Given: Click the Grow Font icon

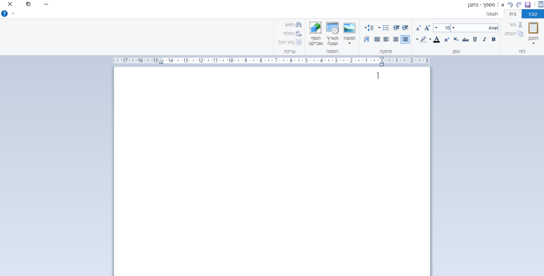Looking at the screenshot, I should pos(427,28).
